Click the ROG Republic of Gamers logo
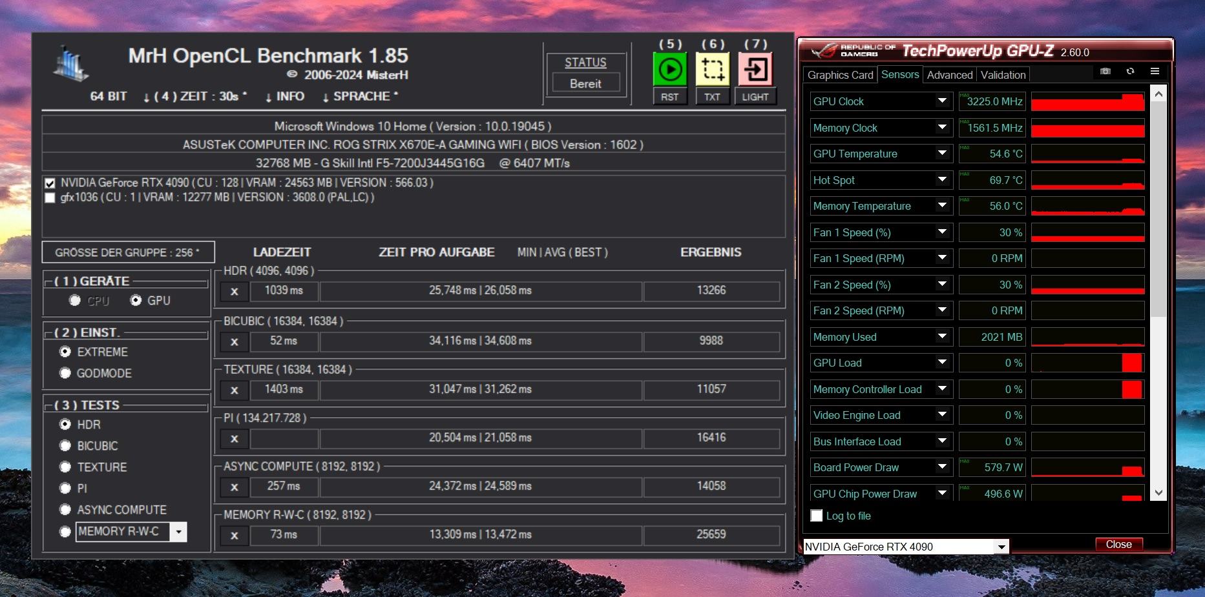 pyautogui.click(x=852, y=50)
